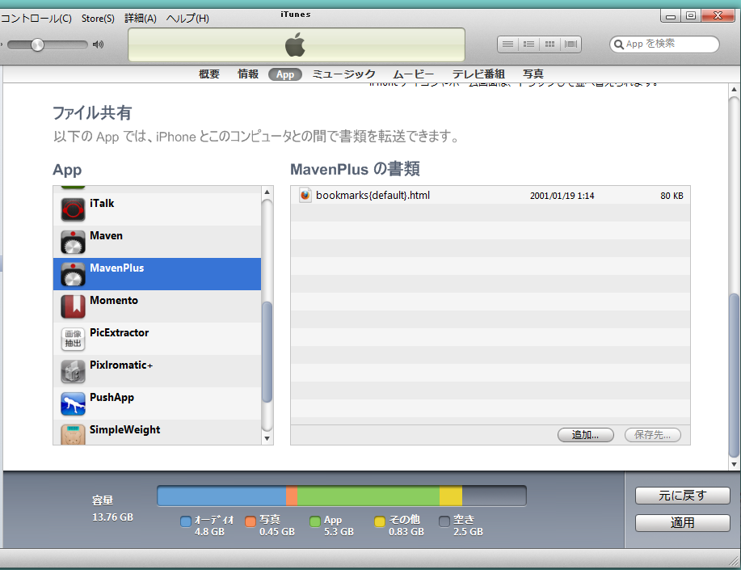
Task: Click the iTalk app icon
Action: (x=73, y=209)
